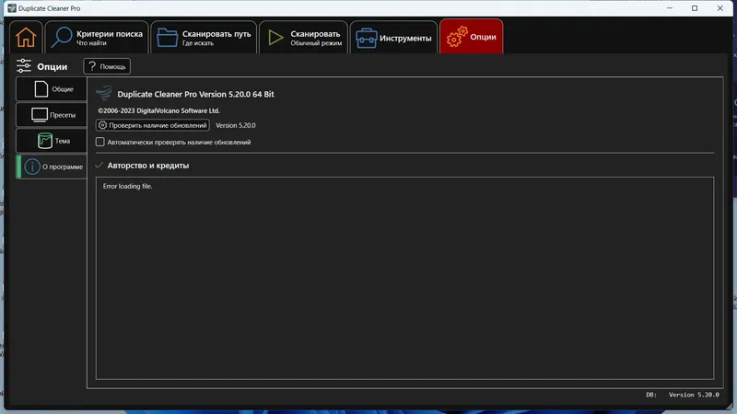
Task: Click the ©2006-2023 DigitalVolcano Software Ltd. text
Action: tap(158, 110)
